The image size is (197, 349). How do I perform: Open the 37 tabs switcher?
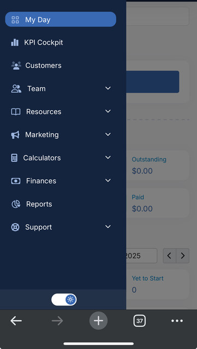(140, 321)
